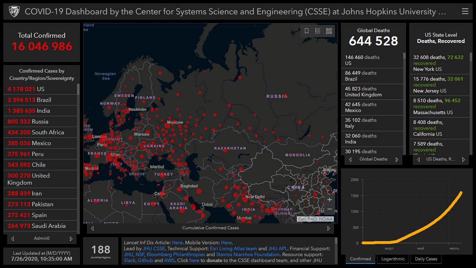Screen dimensions: 476x268
Task: Click the Johns Hopkins logo in the header
Action: pos(14,12)
